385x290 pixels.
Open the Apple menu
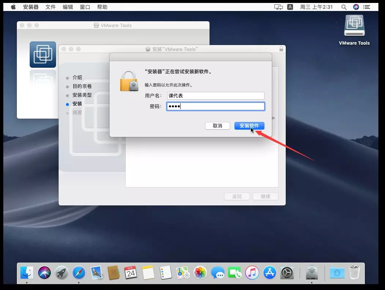tap(13, 7)
